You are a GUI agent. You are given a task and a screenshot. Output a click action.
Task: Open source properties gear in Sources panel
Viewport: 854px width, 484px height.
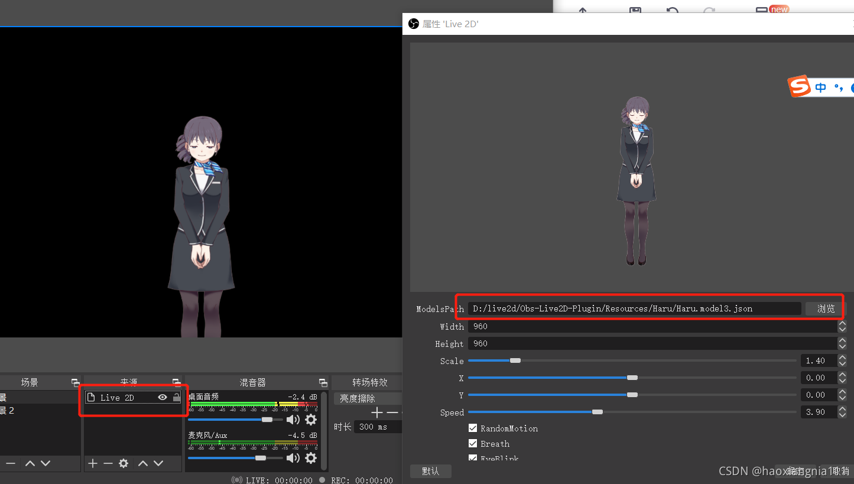[x=124, y=463]
